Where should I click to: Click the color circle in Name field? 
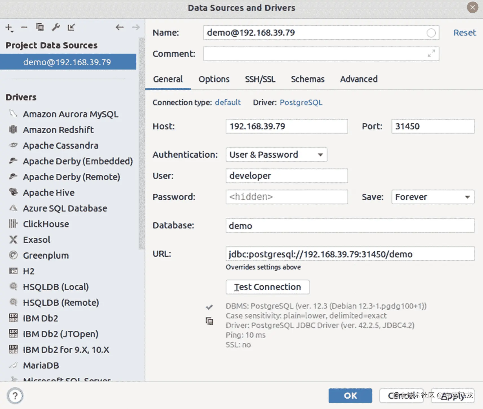(431, 33)
